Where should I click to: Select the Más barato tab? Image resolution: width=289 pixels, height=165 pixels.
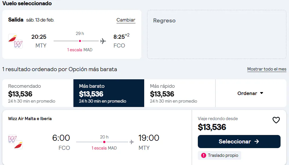click(109, 93)
